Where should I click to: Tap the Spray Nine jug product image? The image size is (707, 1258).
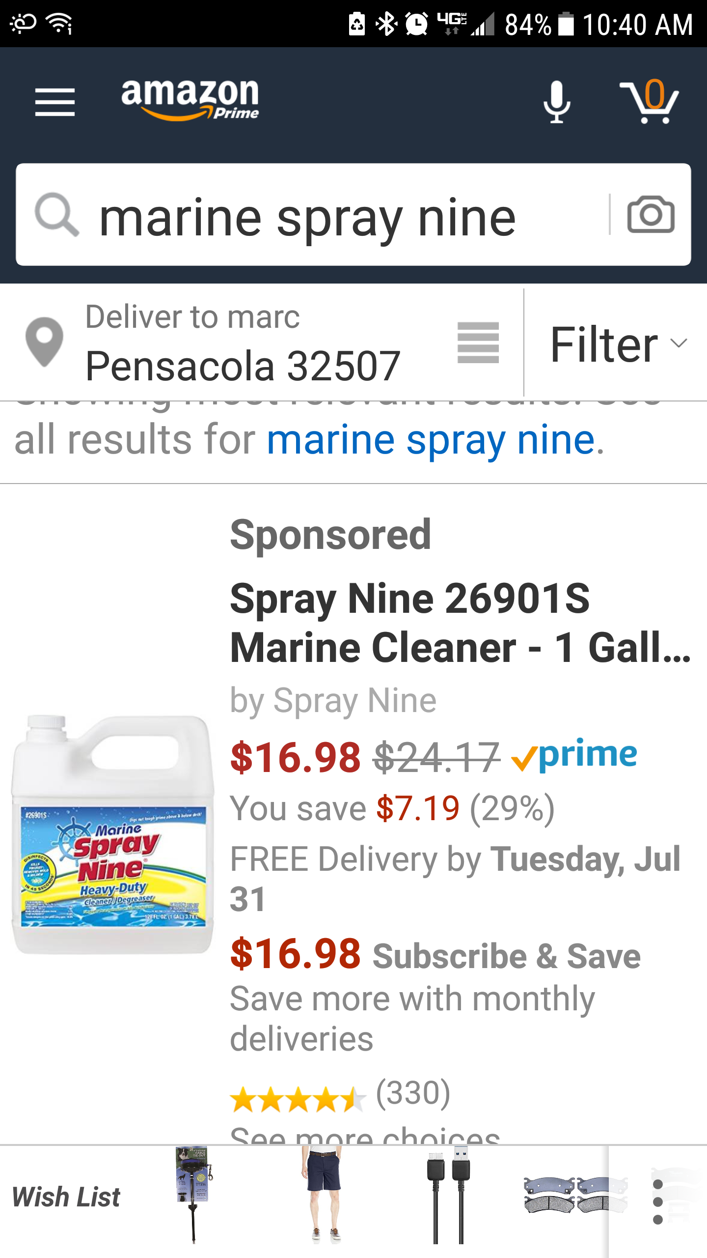click(x=113, y=834)
